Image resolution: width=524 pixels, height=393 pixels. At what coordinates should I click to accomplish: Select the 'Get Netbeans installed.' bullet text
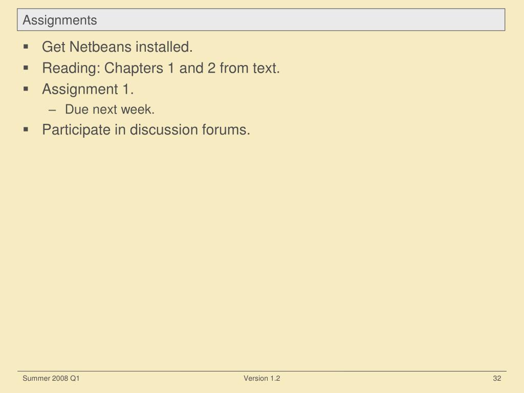tap(117, 47)
